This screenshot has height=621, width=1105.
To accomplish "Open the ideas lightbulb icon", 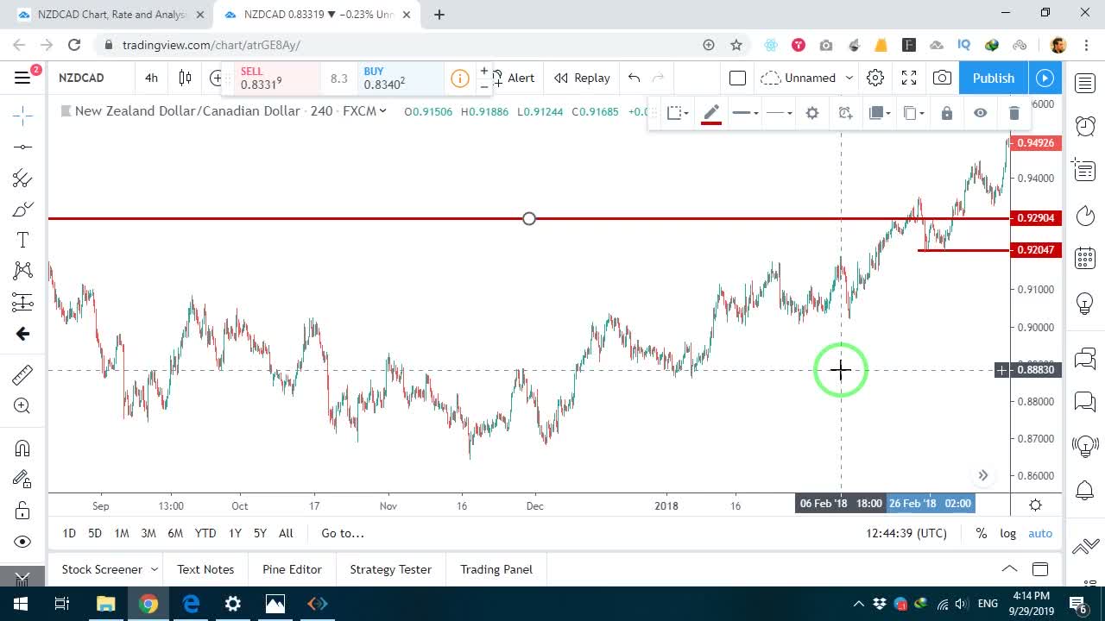I will [x=1085, y=303].
